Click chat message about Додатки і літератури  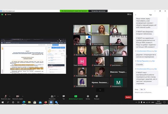(x=146, y=56)
